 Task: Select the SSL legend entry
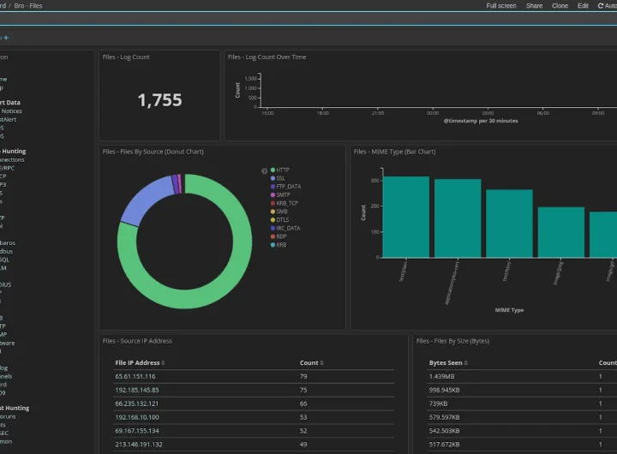(281, 178)
